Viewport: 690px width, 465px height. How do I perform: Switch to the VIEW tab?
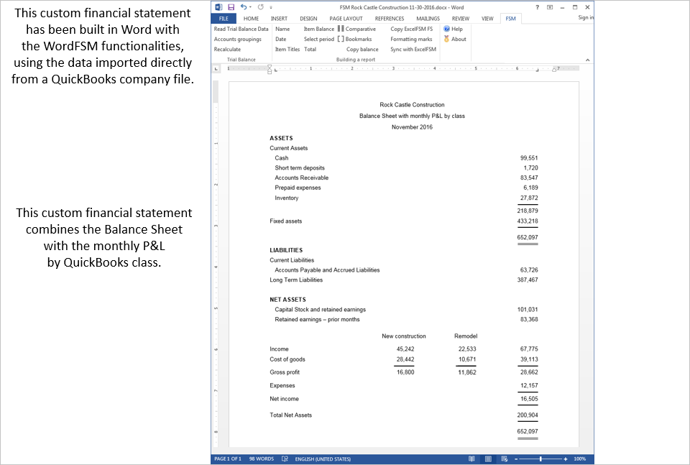487,19
